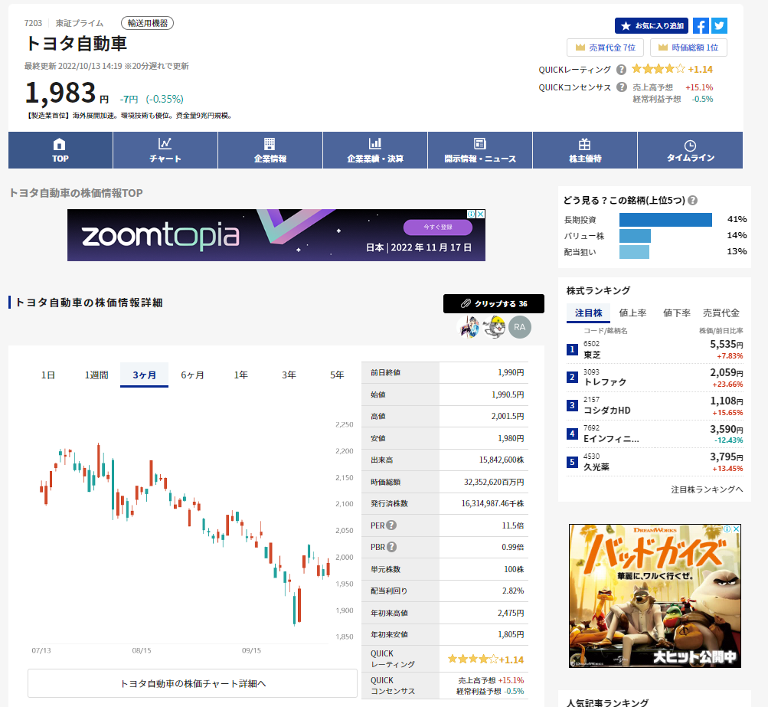The width and height of the screenshot is (768, 707).
Task: Open the 株主優待 navigation tab
Action: [x=585, y=150]
